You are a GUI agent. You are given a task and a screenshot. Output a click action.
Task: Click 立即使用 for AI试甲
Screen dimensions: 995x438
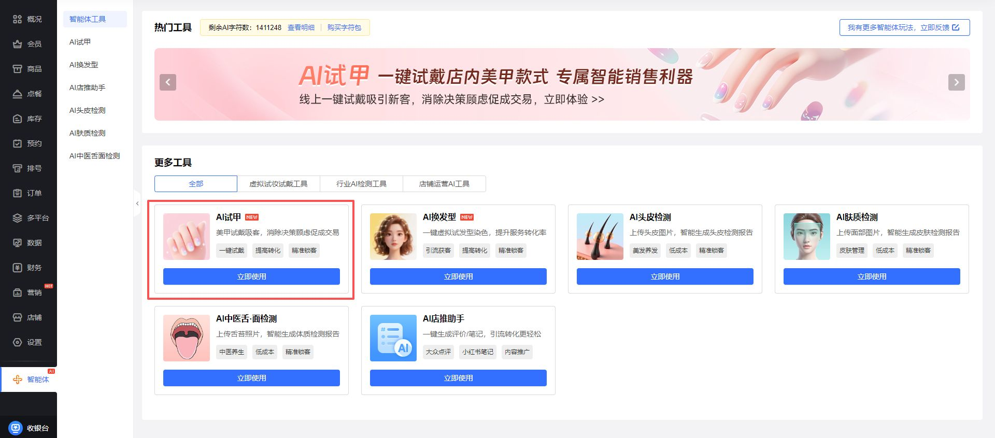click(x=251, y=276)
